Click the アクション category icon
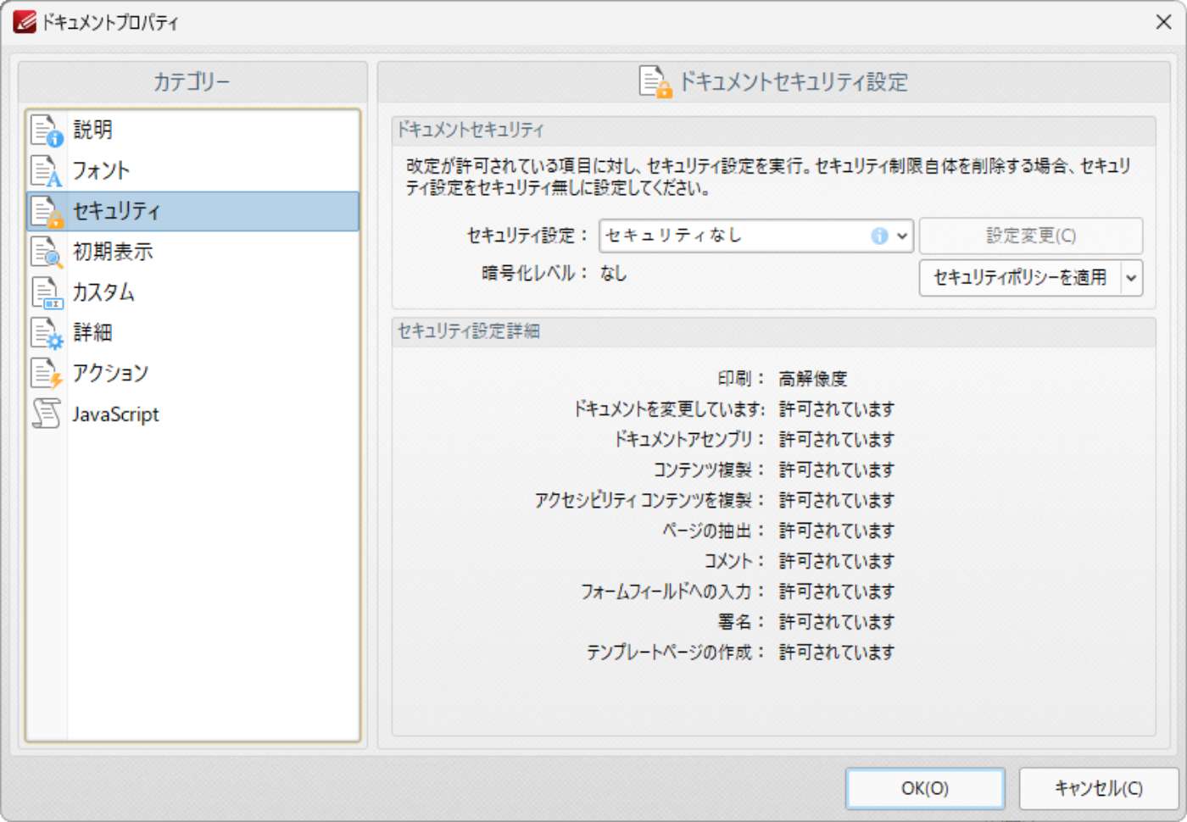 click(x=47, y=374)
